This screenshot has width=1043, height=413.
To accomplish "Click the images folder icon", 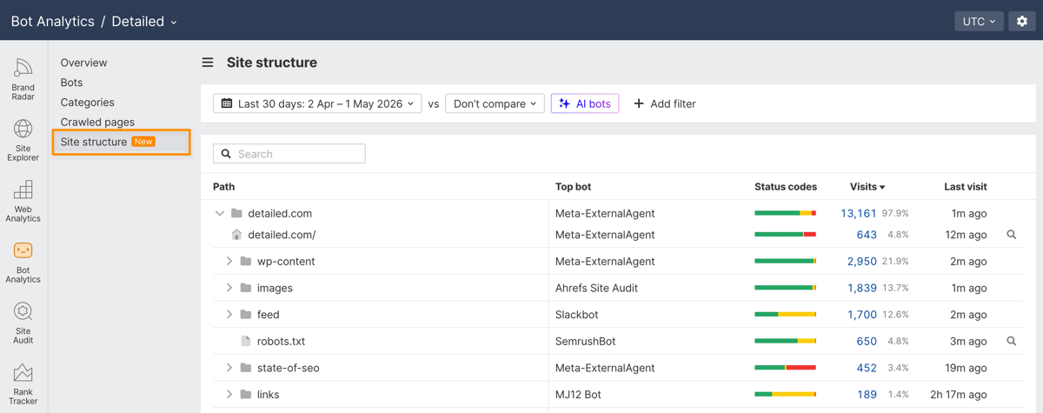I will [246, 288].
